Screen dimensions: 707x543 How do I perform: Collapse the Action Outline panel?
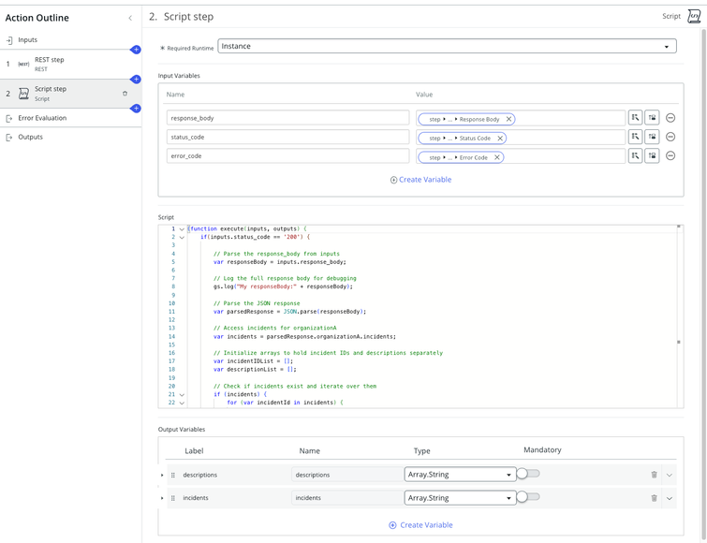(130, 18)
